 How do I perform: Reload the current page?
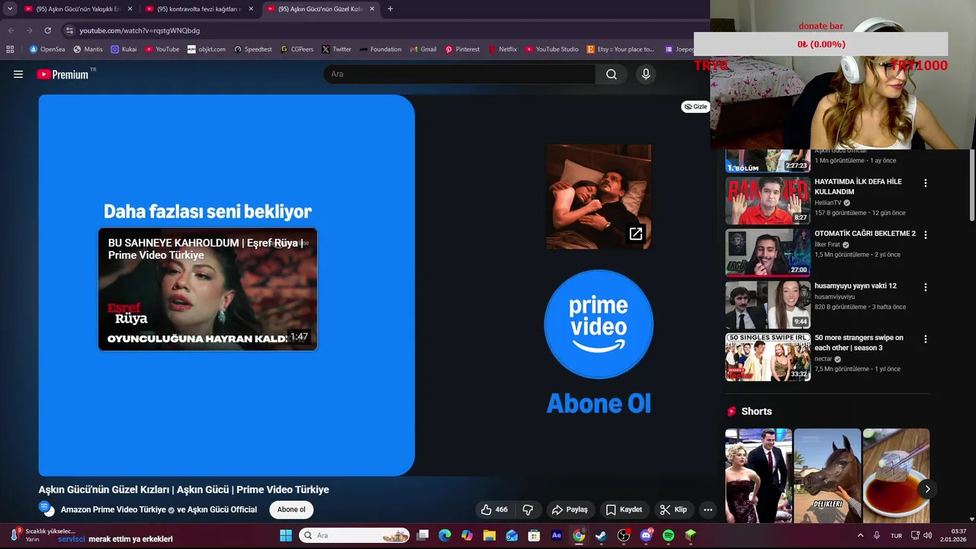click(x=47, y=30)
